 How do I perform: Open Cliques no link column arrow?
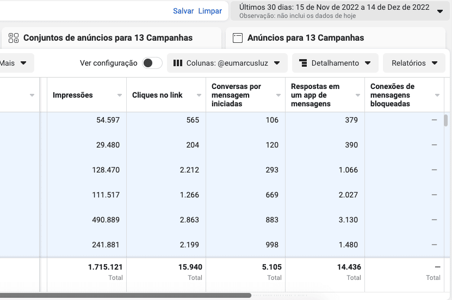pos(199,95)
